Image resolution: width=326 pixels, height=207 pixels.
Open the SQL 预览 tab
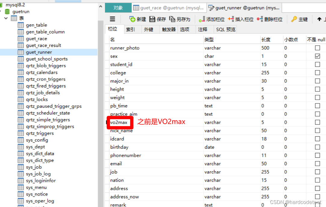(226, 29)
